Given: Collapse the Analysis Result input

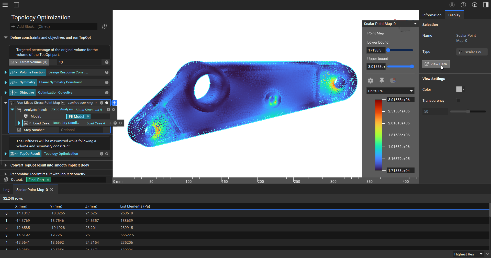Looking at the screenshot, I should click(x=12, y=110).
